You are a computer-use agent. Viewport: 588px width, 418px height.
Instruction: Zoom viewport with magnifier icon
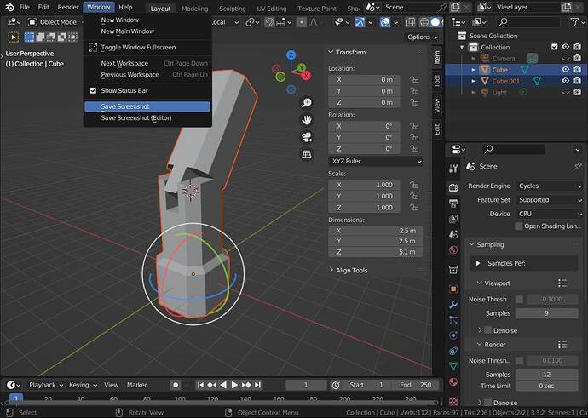click(307, 103)
